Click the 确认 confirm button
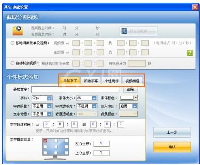Viewport: 200px width, 165px height. coord(172,147)
